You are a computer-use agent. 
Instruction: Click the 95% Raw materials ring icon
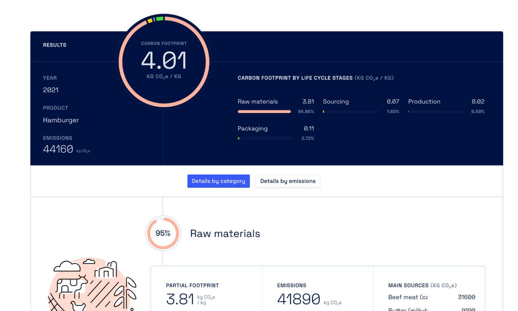tap(163, 233)
